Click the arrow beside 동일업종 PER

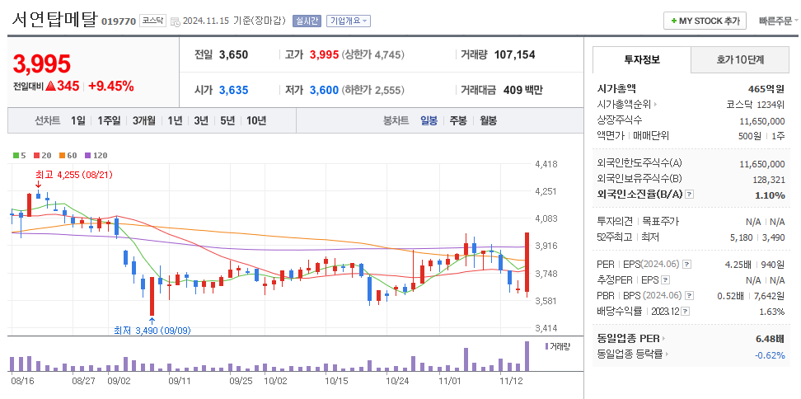664,338
